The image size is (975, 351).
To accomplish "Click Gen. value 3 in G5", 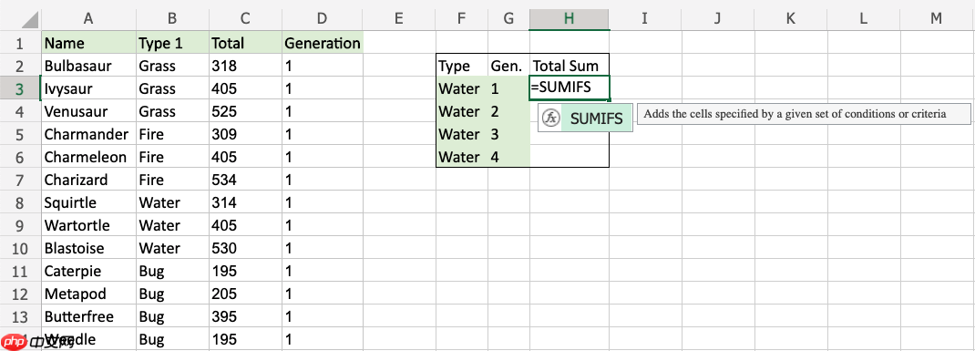I will [x=508, y=134].
